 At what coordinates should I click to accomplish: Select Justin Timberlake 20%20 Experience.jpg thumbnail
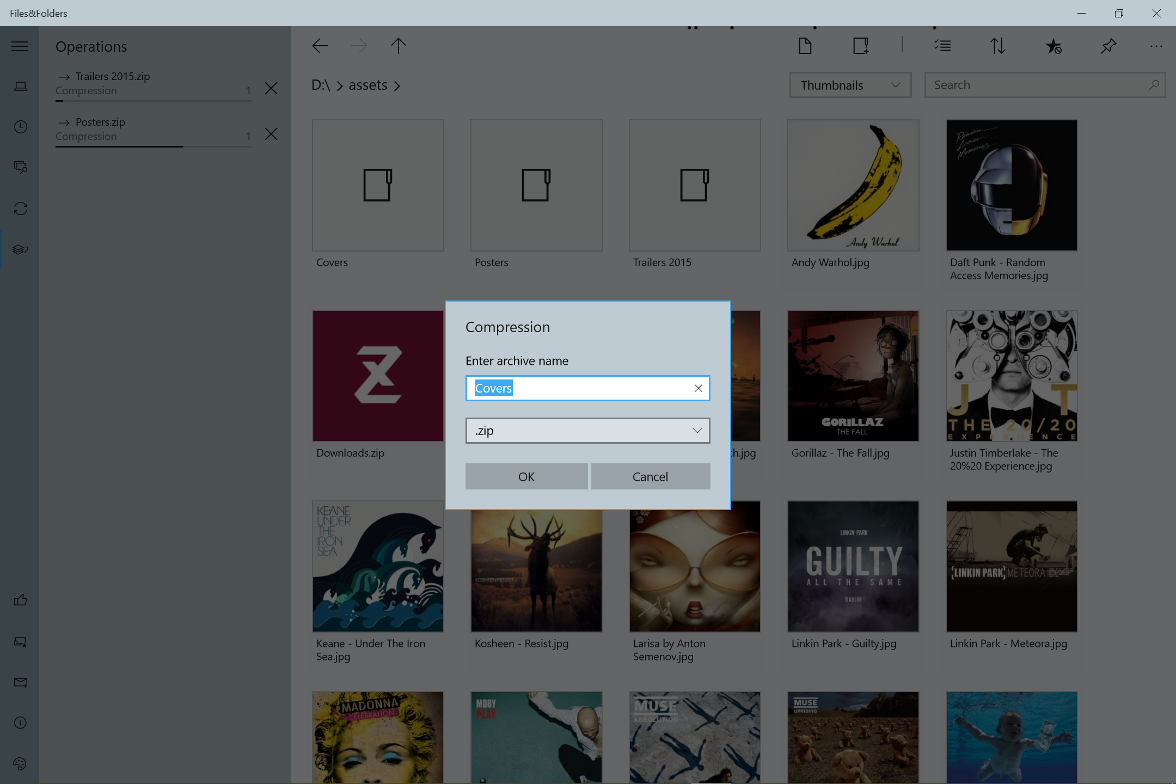click(1012, 376)
